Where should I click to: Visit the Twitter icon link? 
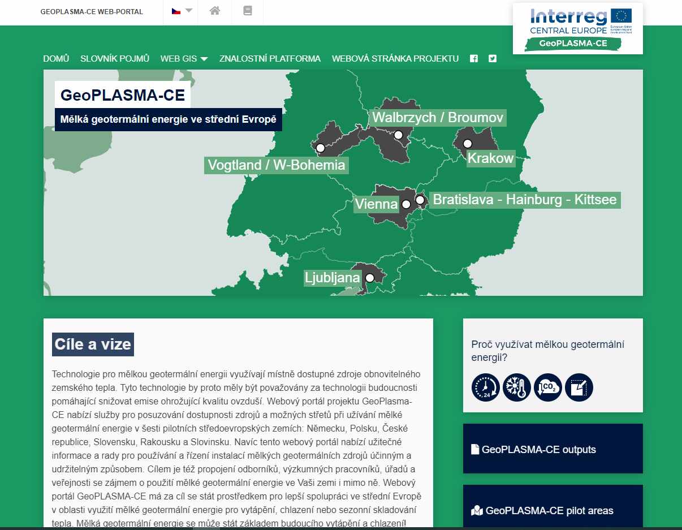click(493, 58)
